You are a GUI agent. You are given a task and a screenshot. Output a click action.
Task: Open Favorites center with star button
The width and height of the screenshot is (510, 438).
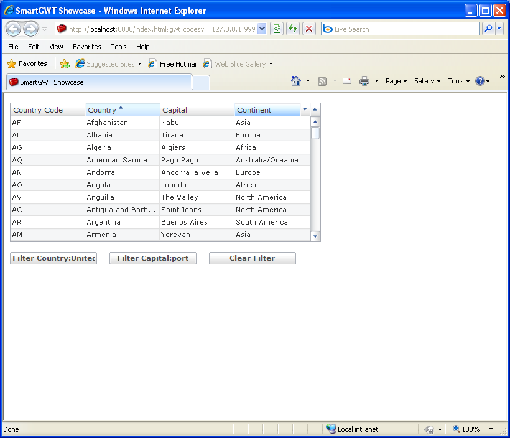pyautogui.click(x=27, y=64)
